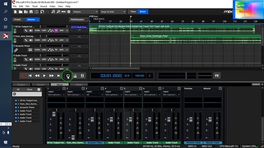Mute track 1 Dil Ko Tadpati hai

[37, 30]
